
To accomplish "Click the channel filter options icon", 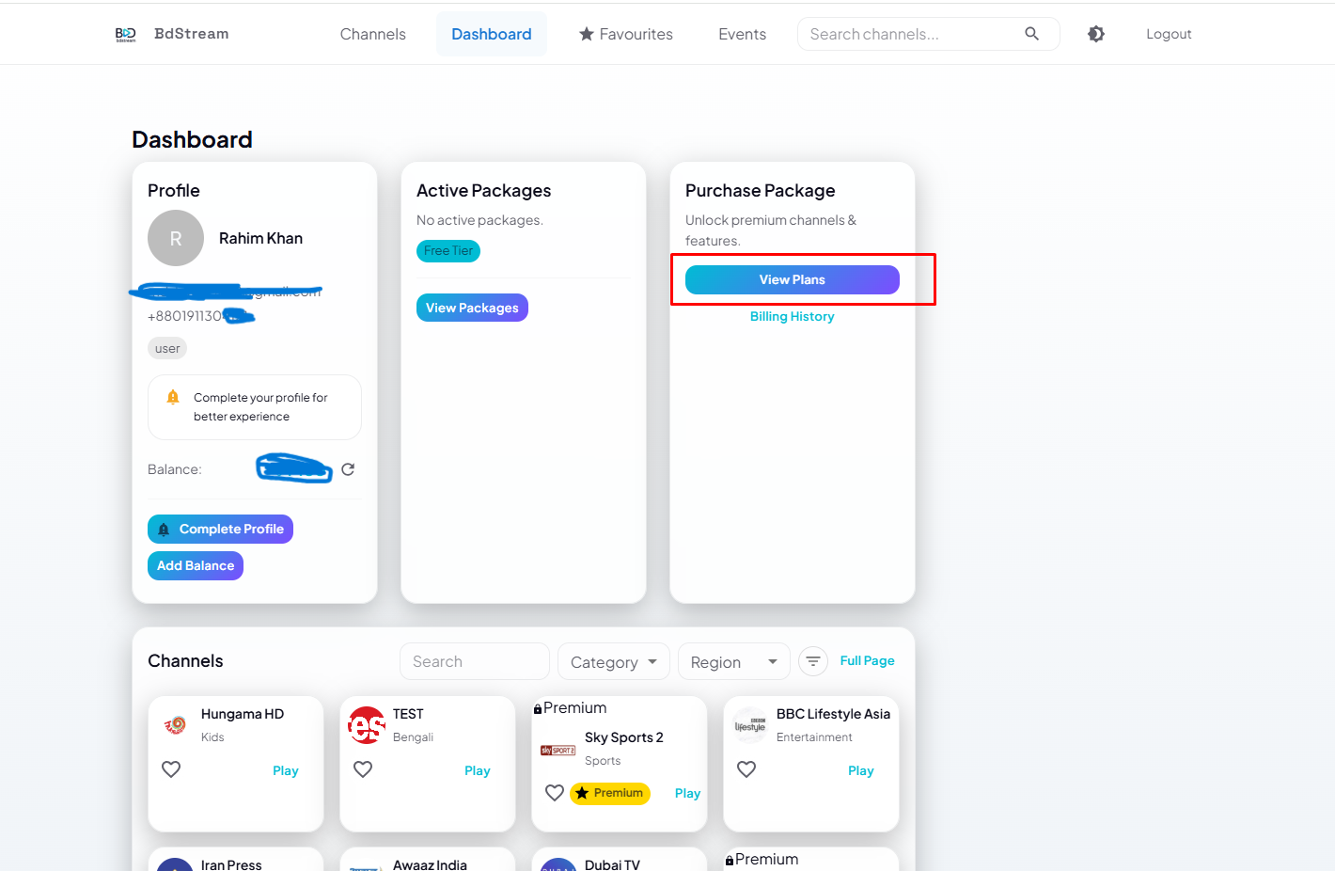I will click(x=813, y=661).
